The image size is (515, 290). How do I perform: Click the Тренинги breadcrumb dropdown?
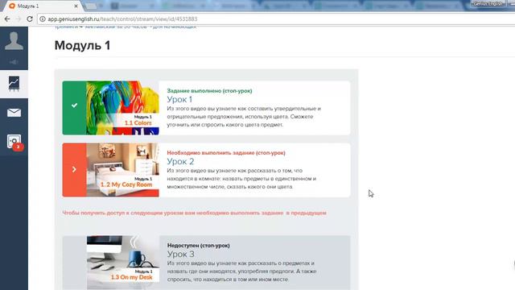(68, 27)
